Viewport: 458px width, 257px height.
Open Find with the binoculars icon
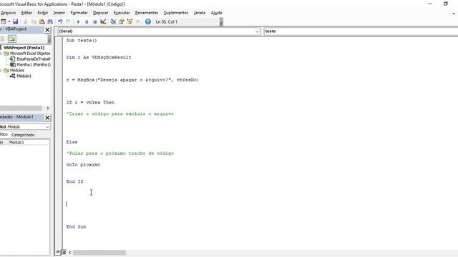[x=50, y=22]
